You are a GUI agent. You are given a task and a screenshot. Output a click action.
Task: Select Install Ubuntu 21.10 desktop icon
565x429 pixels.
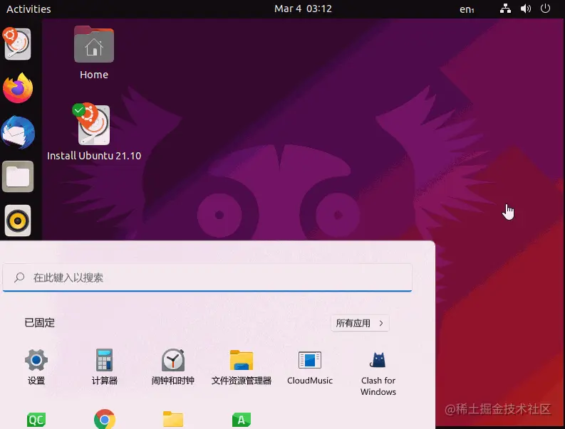coord(93,132)
